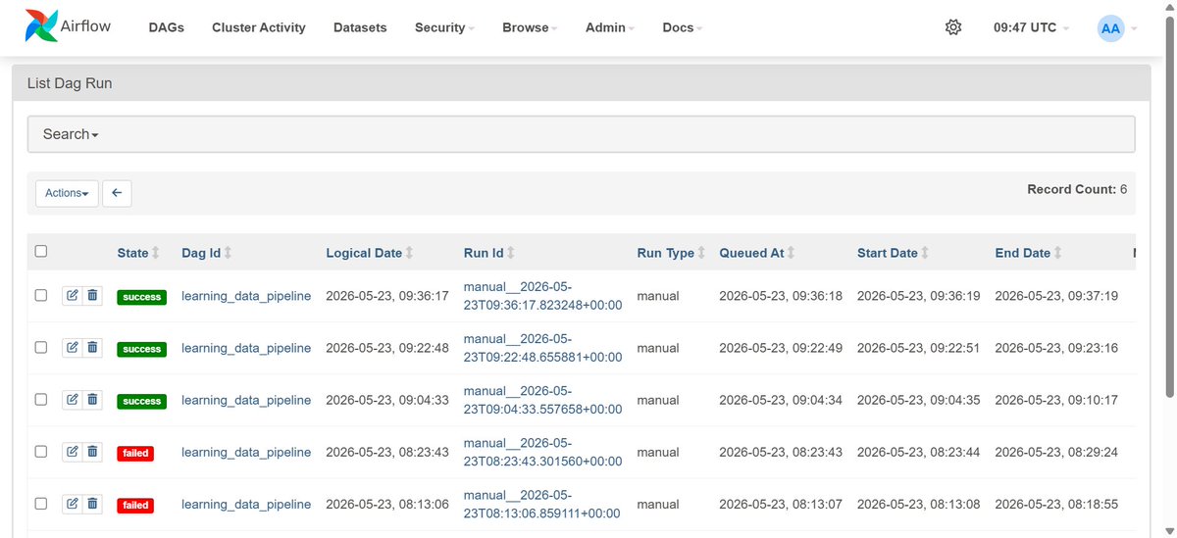
Task: Delete the 09:04:33 dag run record
Action: point(92,399)
